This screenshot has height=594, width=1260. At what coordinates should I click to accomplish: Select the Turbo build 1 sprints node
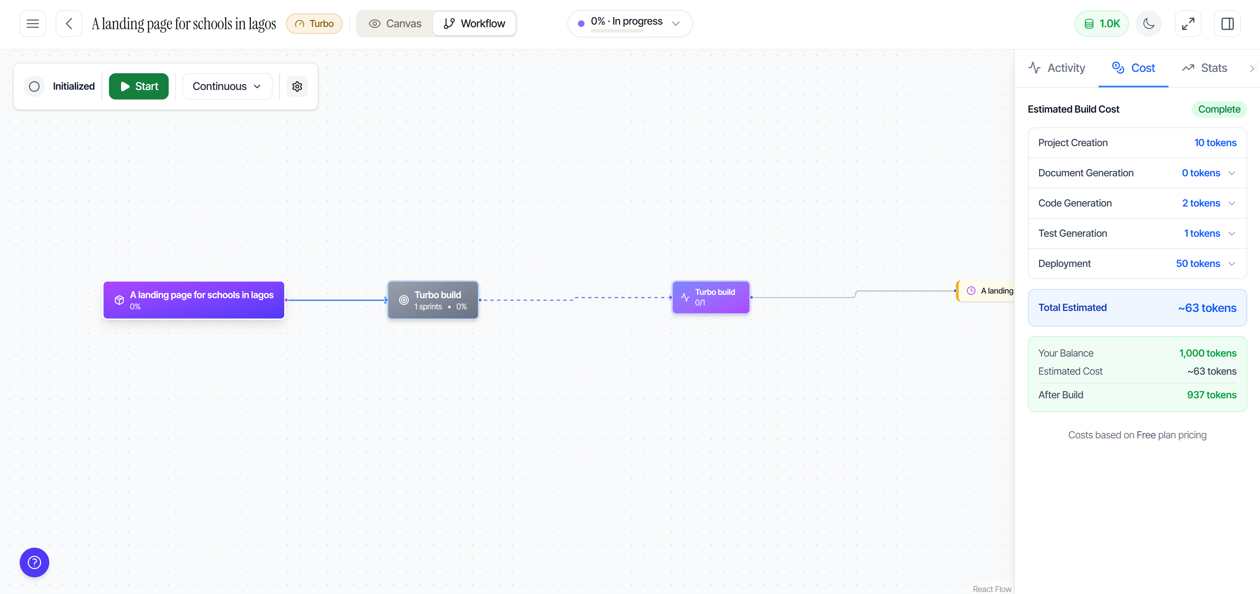(x=433, y=300)
